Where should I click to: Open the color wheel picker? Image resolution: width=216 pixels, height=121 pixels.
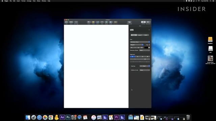click(x=149, y=48)
